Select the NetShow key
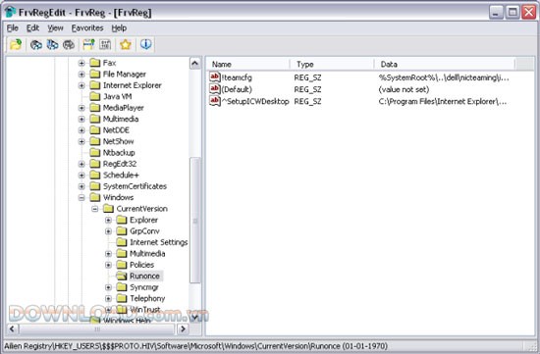Image resolution: width=540 pixels, height=354 pixels. [x=118, y=141]
